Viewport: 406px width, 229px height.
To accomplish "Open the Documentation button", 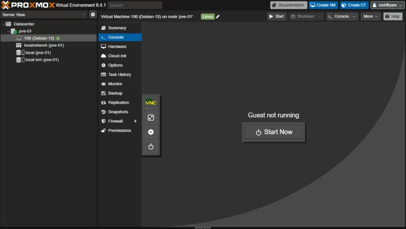I will point(288,5).
